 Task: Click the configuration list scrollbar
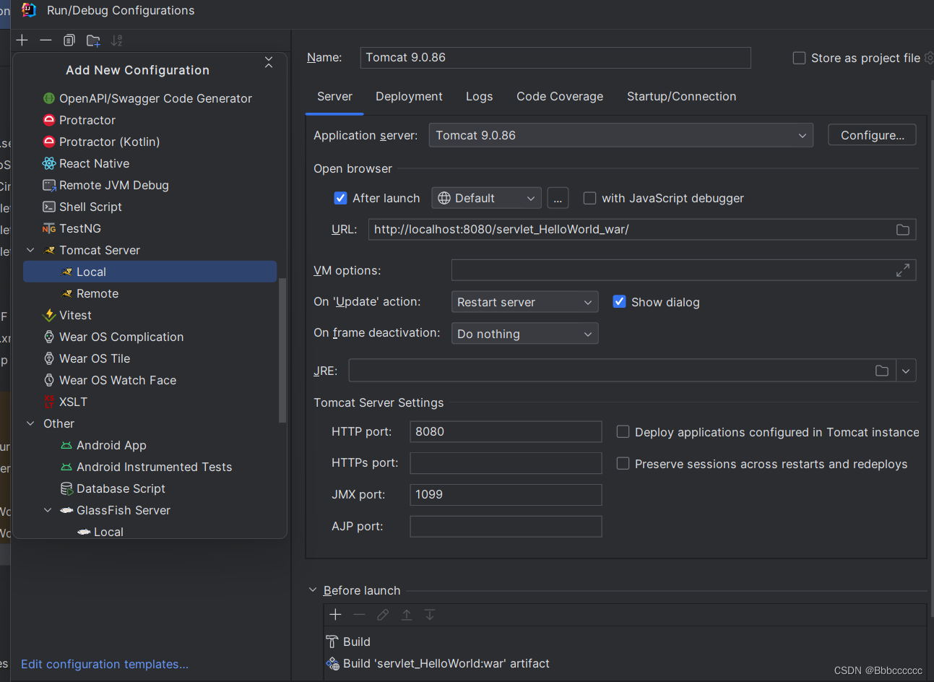(x=282, y=350)
